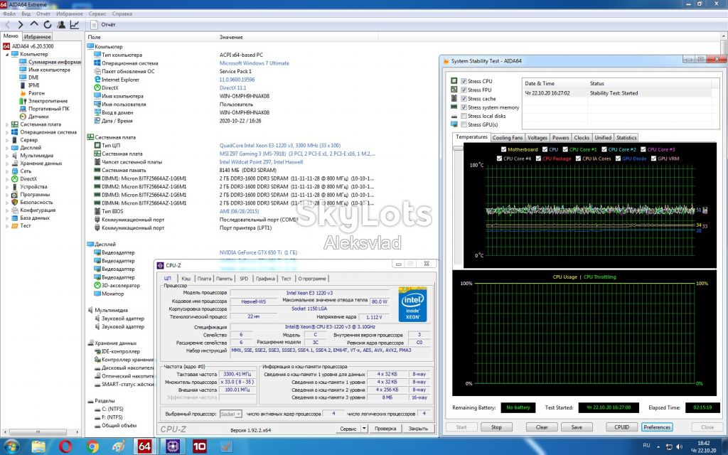Click the CPUID button
The image size is (728, 455).
621,427
